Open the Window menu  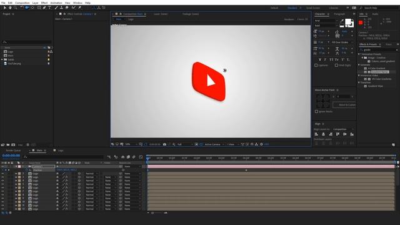[77, 2]
